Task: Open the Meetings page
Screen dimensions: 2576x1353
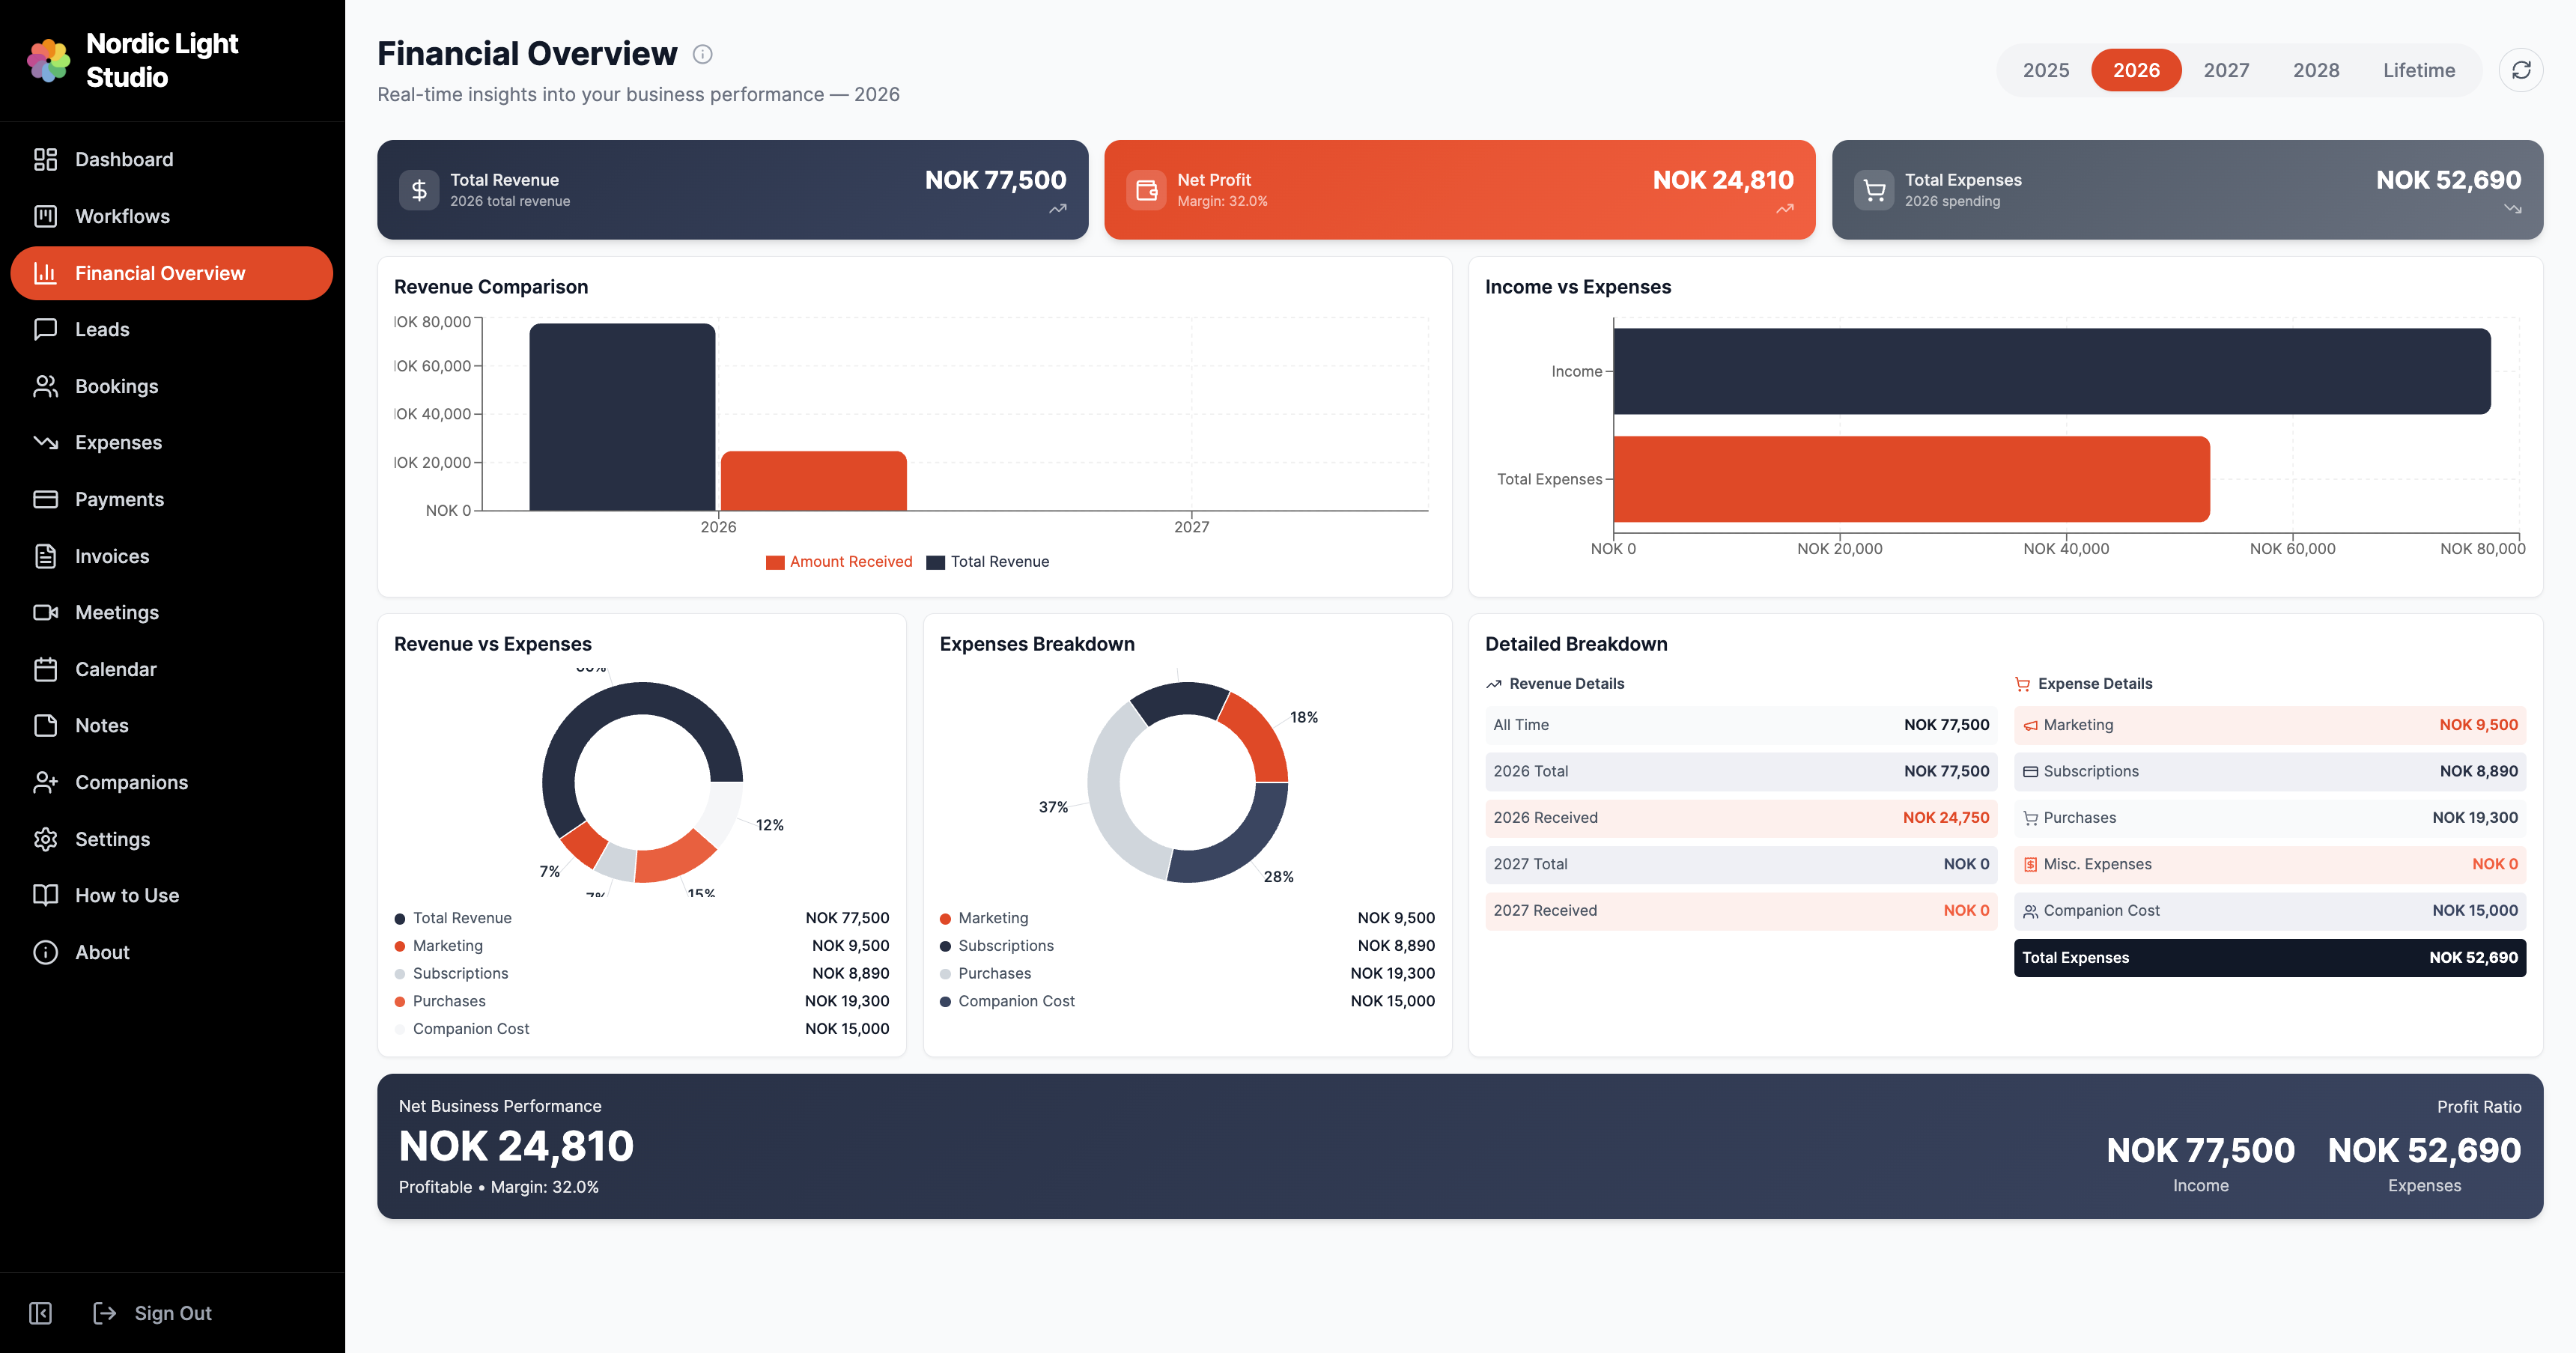Action: (117, 612)
